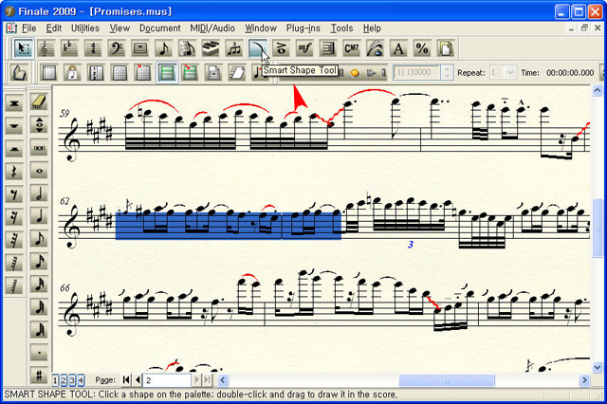Click the Page number field

click(x=167, y=380)
